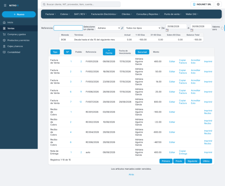Open the Punto de venta menu

click(173, 14)
